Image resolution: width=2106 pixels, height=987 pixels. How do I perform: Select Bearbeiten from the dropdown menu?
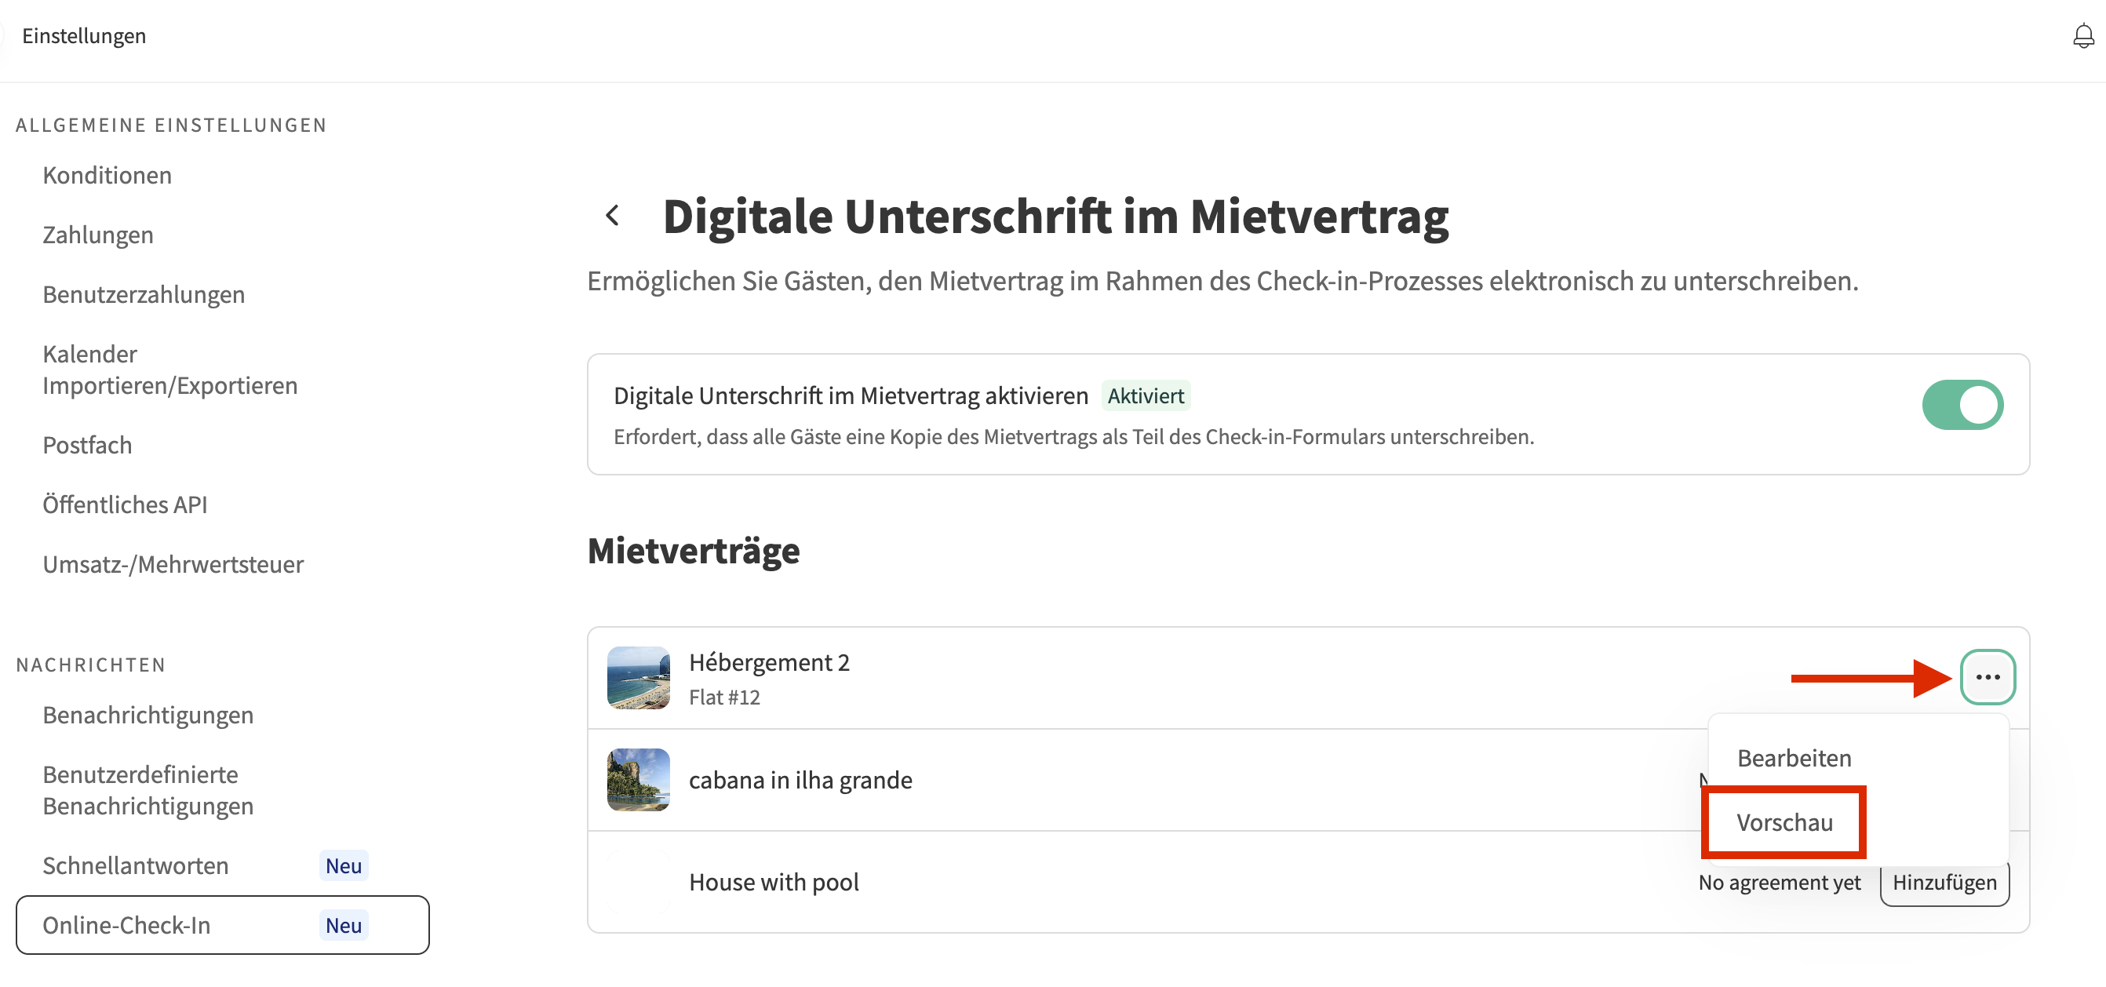(1794, 758)
